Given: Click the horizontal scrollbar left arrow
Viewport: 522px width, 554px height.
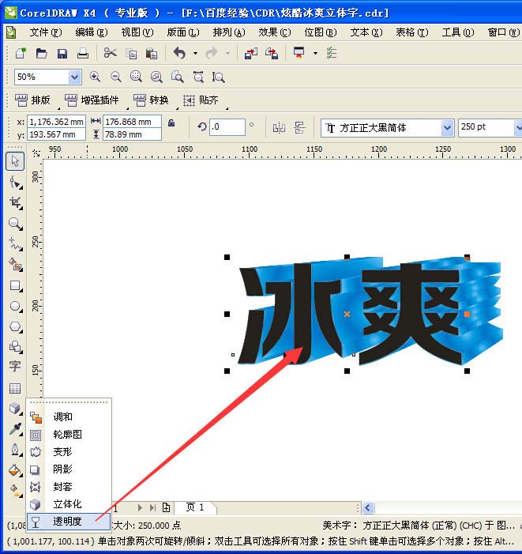Looking at the screenshot, I should [367, 507].
